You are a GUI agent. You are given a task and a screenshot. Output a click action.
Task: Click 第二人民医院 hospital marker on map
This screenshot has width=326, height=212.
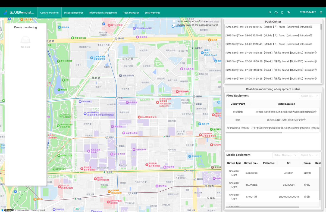109,25
